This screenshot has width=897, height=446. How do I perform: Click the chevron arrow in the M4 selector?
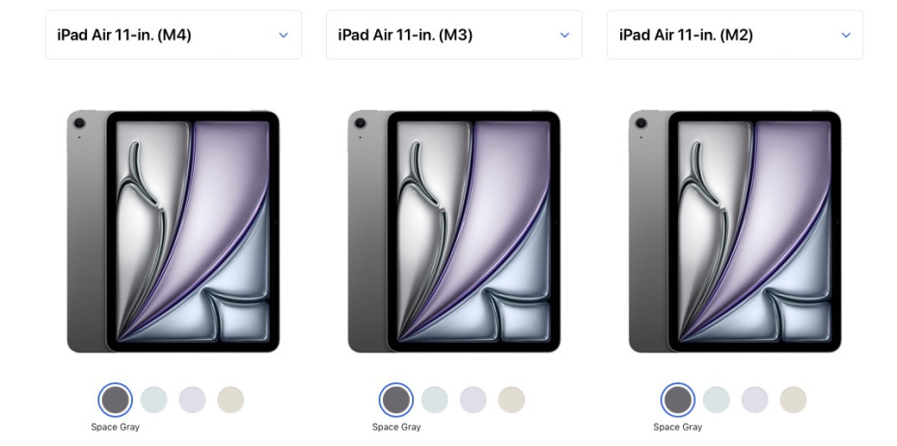[x=284, y=35]
